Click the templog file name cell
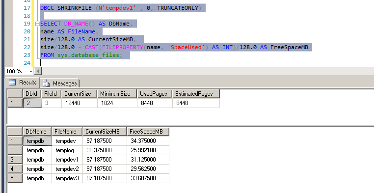374x193 pixels. 67,150
